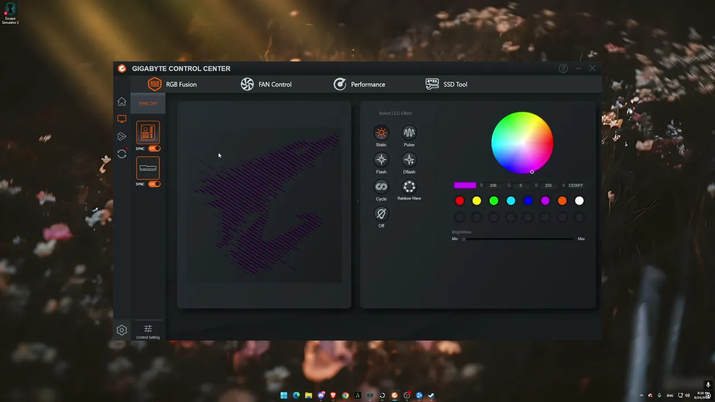Click the SYNC OFF button
This screenshot has width=715, height=402.
click(x=148, y=103)
